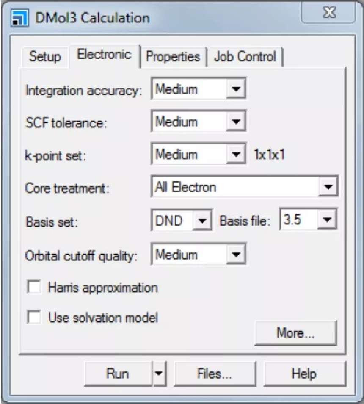Open the Basis file version dropdown
364x404 pixels.
[328, 221]
